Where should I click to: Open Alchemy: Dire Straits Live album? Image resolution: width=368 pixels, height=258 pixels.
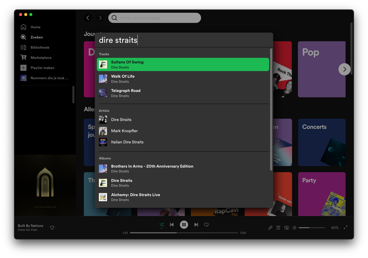click(183, 197)
